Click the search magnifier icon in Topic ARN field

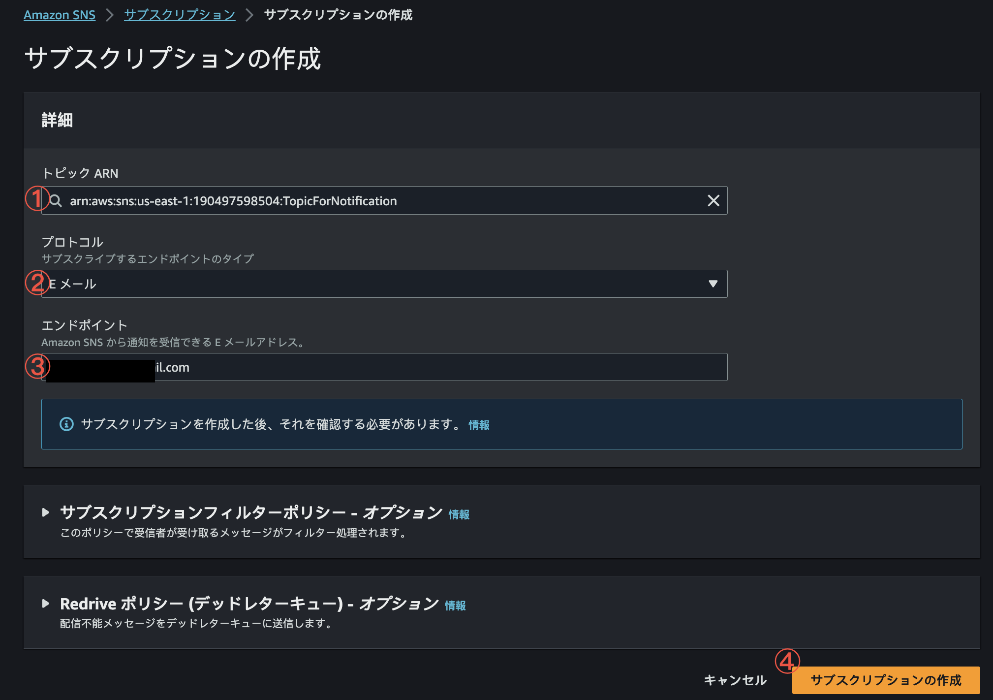pyautogui.click(x=56, y=201)
